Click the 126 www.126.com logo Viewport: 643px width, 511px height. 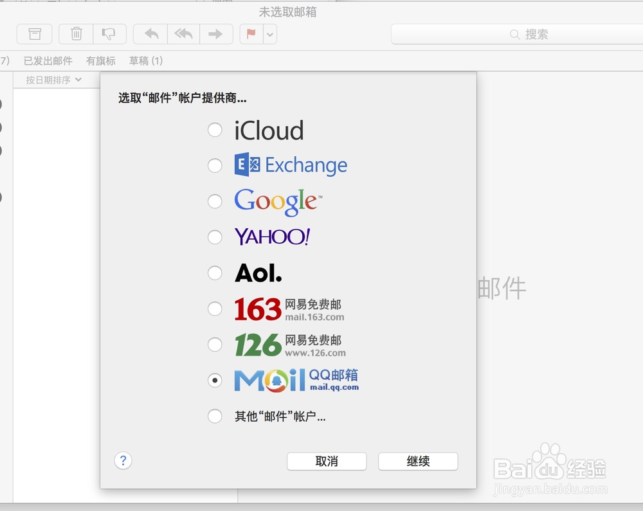coord(291,345)
